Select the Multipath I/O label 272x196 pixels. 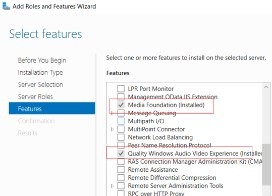coord(146,121)
